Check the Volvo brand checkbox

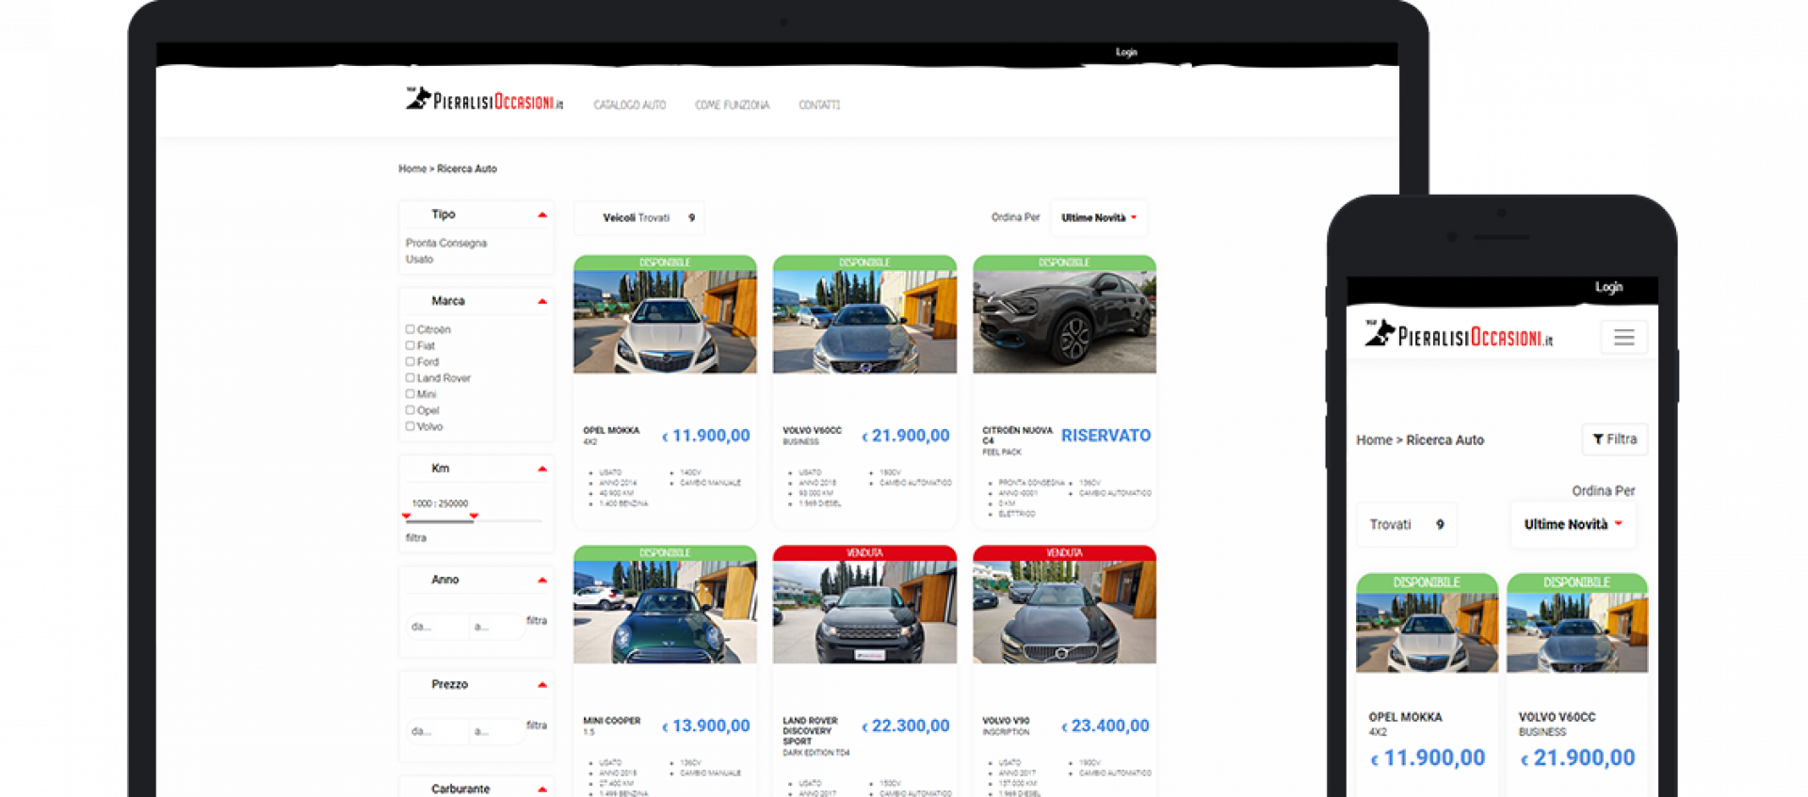click(x=410, y=426)
